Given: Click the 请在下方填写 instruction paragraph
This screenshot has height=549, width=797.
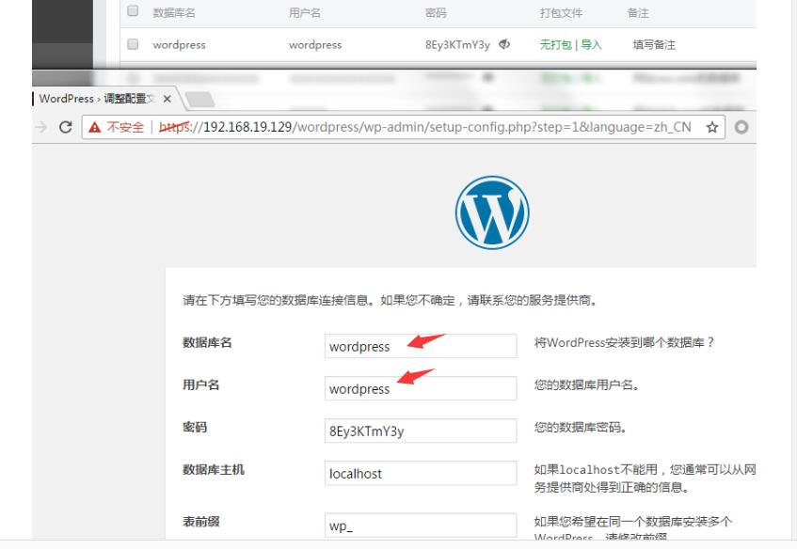Looking at the screenshot, I should pyautogui.click(x=390, y=300).
